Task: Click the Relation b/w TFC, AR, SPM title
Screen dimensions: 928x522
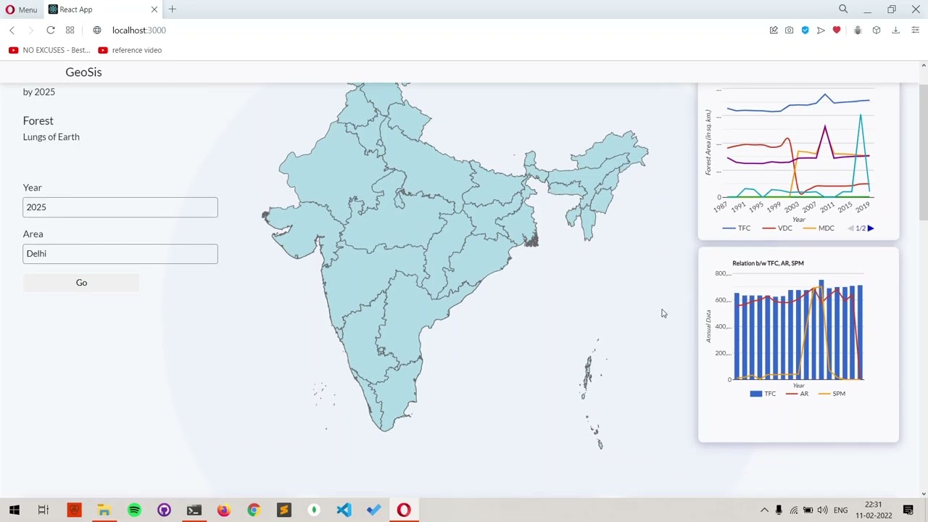Action: (768, 263)
